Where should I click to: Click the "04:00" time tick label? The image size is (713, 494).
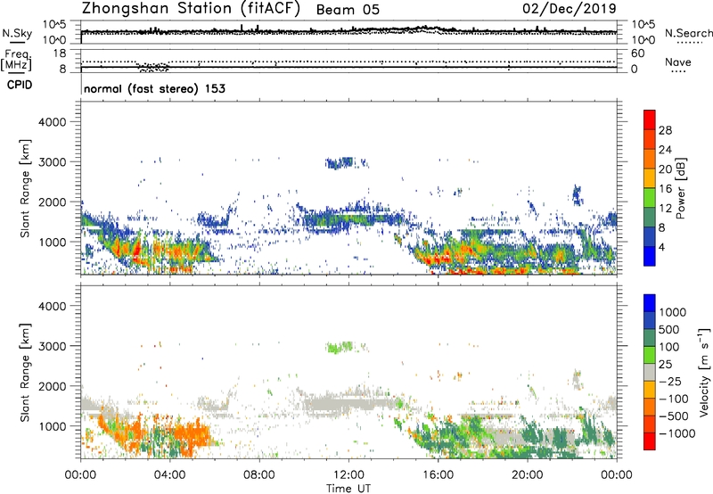click(169, 475)
